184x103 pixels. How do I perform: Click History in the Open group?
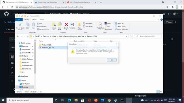click(108, 29)
